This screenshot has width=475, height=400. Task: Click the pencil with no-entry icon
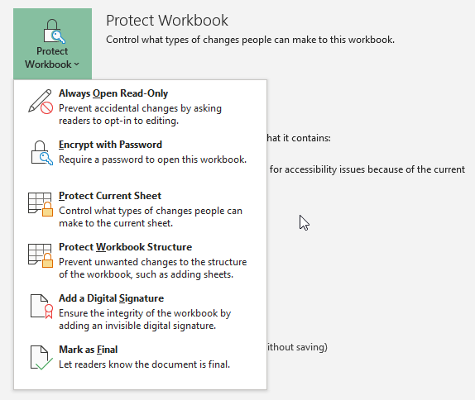[41, 102]
